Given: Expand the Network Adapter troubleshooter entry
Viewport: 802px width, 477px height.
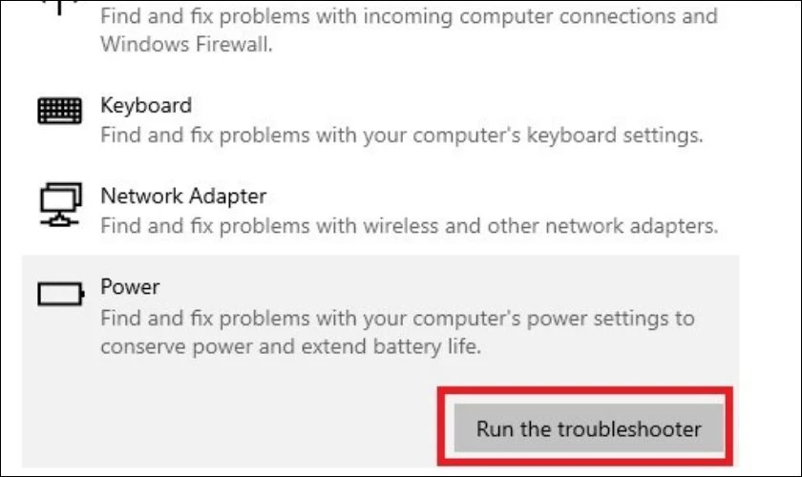Looking at the screenshot, I should click(380, 210).
